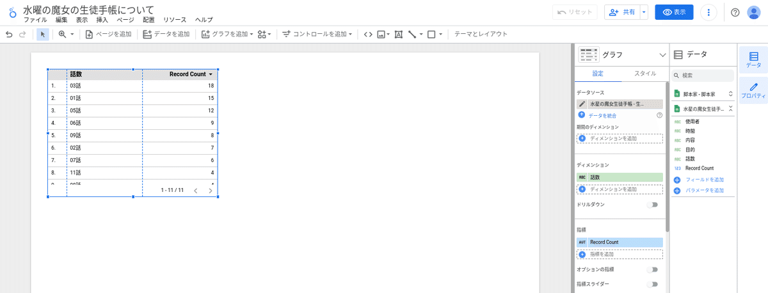Select the arrow selection mode tool

(43, 34)
